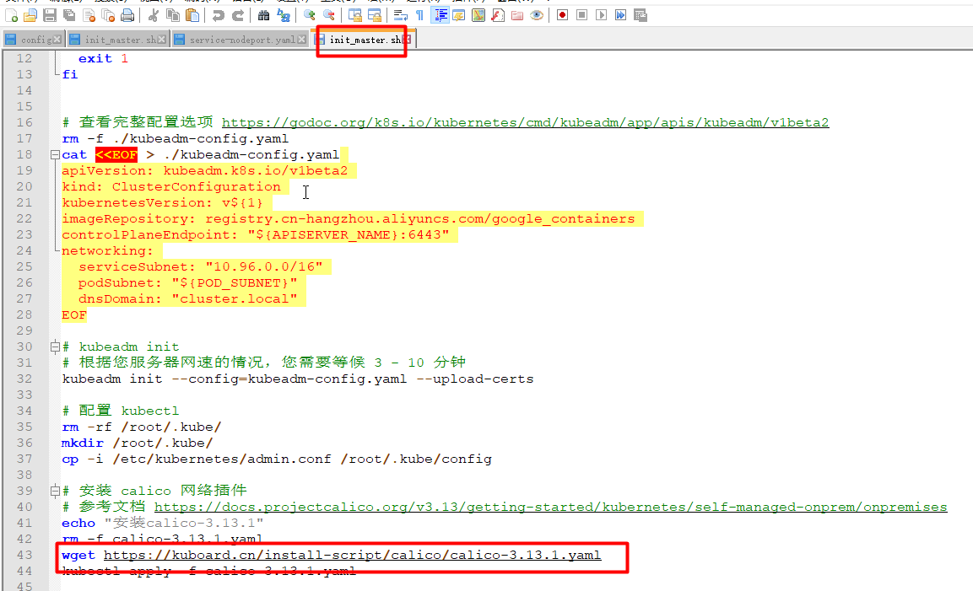
Task: Toggle file monitoring with the eye icon
Action: coord(537,15)
